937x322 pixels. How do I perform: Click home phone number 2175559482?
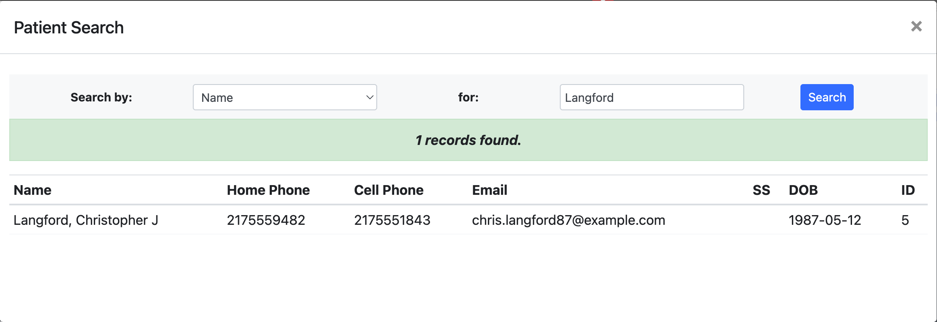coord(266,220)
